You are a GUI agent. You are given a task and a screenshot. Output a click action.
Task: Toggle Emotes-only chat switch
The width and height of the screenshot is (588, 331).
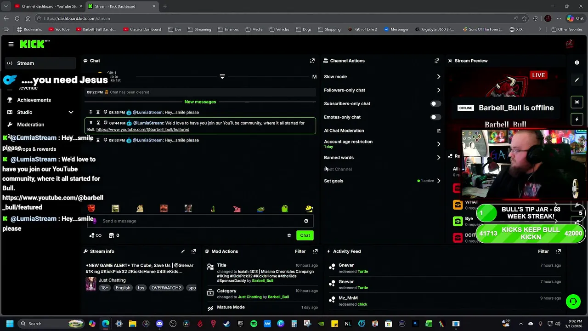pos(435,117)
